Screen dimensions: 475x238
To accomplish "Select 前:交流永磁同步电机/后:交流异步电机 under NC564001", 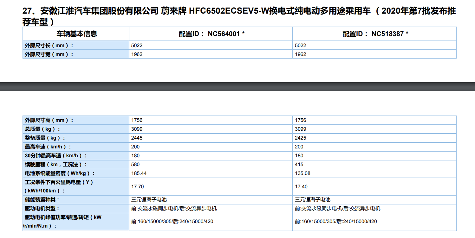I will click(x=174, y=209).
